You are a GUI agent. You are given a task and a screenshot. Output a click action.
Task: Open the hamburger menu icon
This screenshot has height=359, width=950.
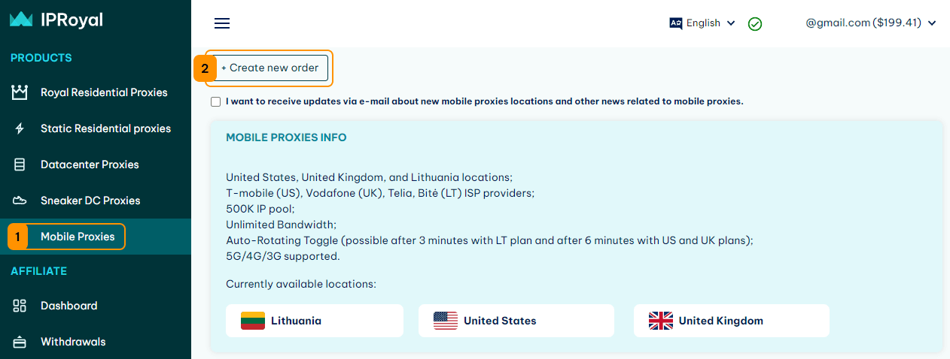222,23
